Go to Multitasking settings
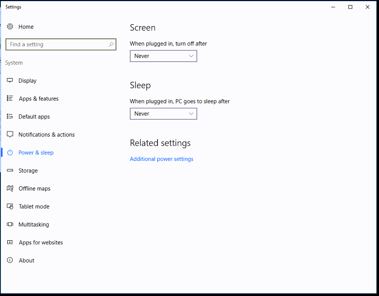Viewport: 379px width, 296px height. pyautogui.click(x=33, y=225)
